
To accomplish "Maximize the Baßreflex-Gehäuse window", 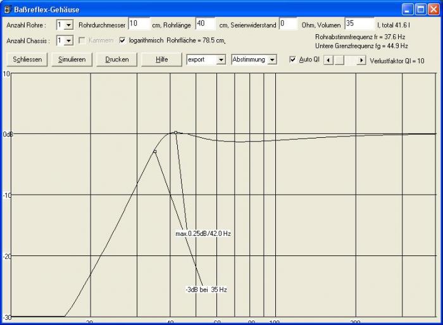I will (x=421, y=9).
